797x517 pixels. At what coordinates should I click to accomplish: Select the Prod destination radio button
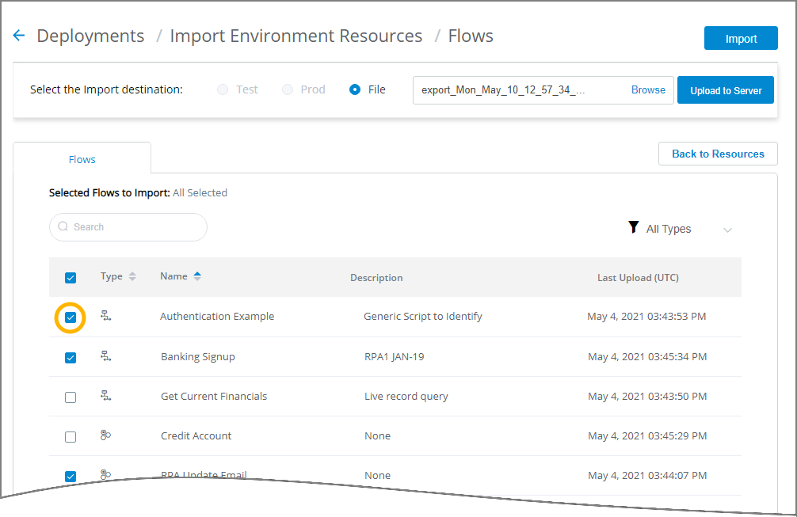tap(288, 89)
